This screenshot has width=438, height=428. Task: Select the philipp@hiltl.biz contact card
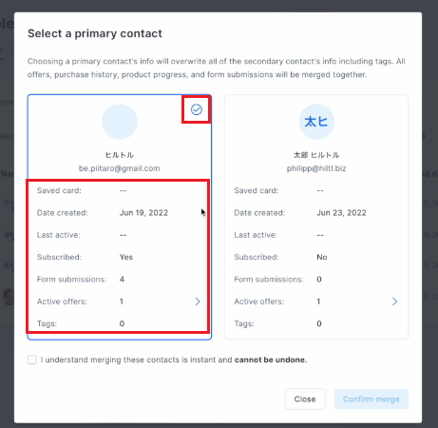coord(316,217)
